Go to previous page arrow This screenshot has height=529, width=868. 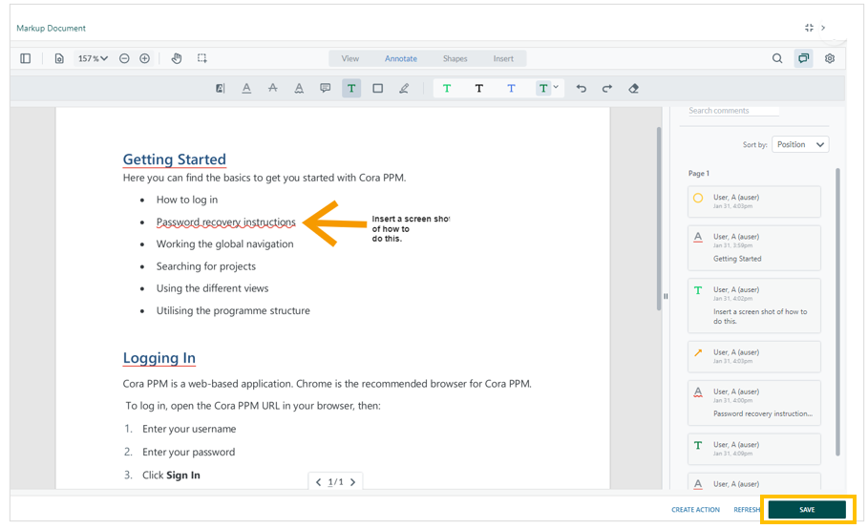[x=318, y=482]
